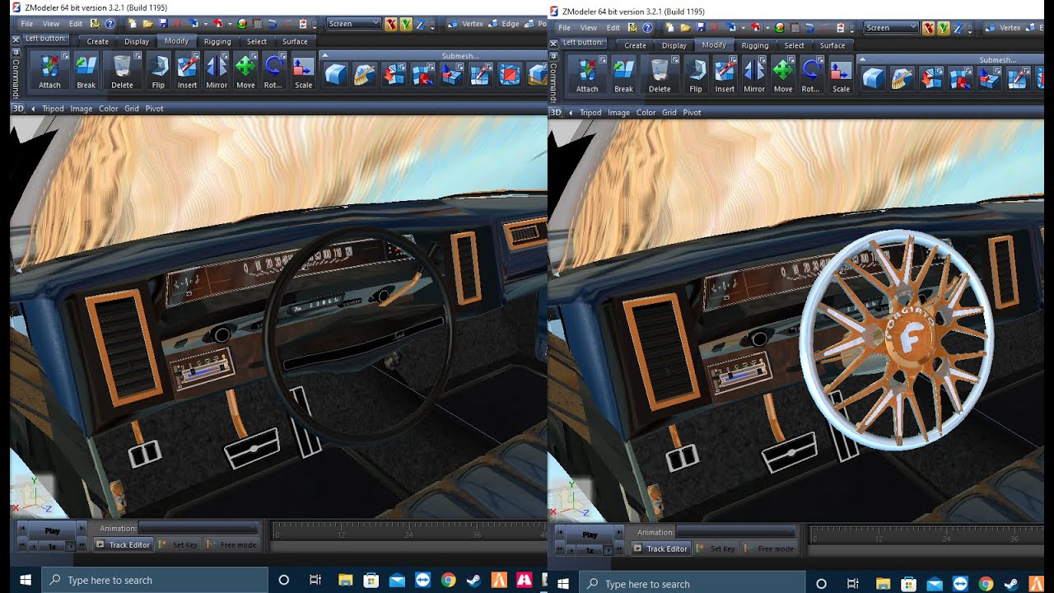
Task: Expand the Attach tool options corner, left window
Action: 65,55
